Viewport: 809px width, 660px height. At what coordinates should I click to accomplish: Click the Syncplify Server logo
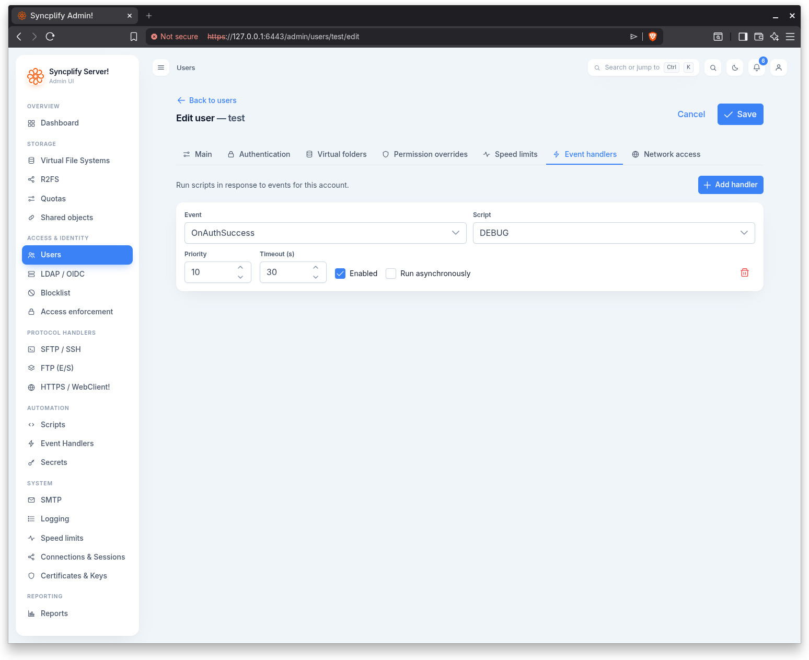(36, 76)
